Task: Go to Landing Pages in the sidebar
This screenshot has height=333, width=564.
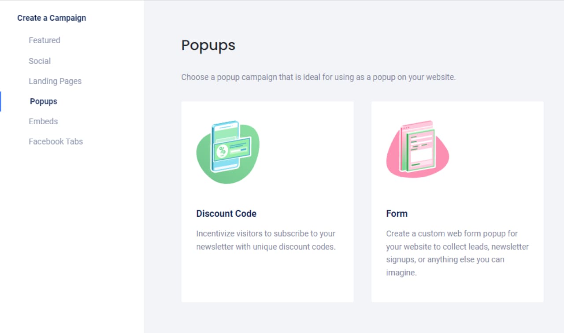Action: click(x=55, y=81)
